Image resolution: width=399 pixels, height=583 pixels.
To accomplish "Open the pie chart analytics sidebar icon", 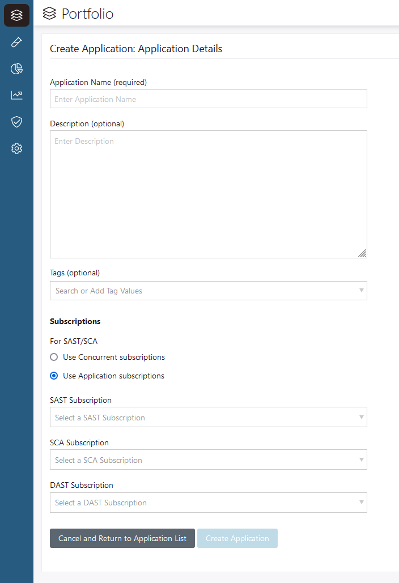I will 17,69.
